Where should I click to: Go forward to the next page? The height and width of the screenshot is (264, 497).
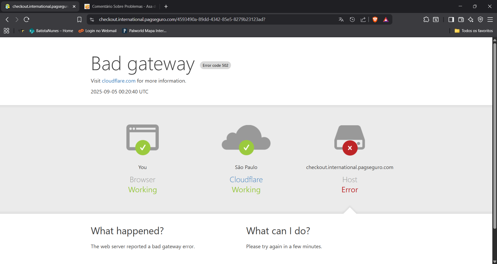pyautogui.click(x=17, y=19)
